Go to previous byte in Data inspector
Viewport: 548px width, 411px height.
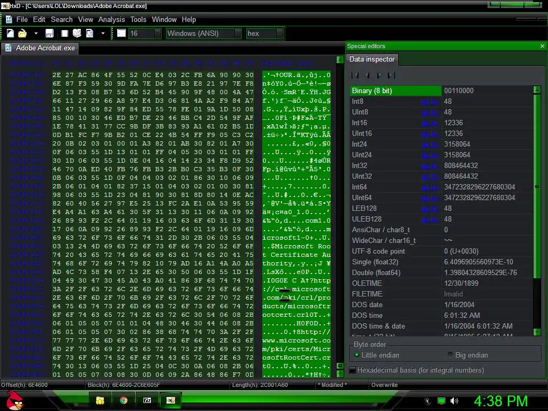tap(367, 75)
